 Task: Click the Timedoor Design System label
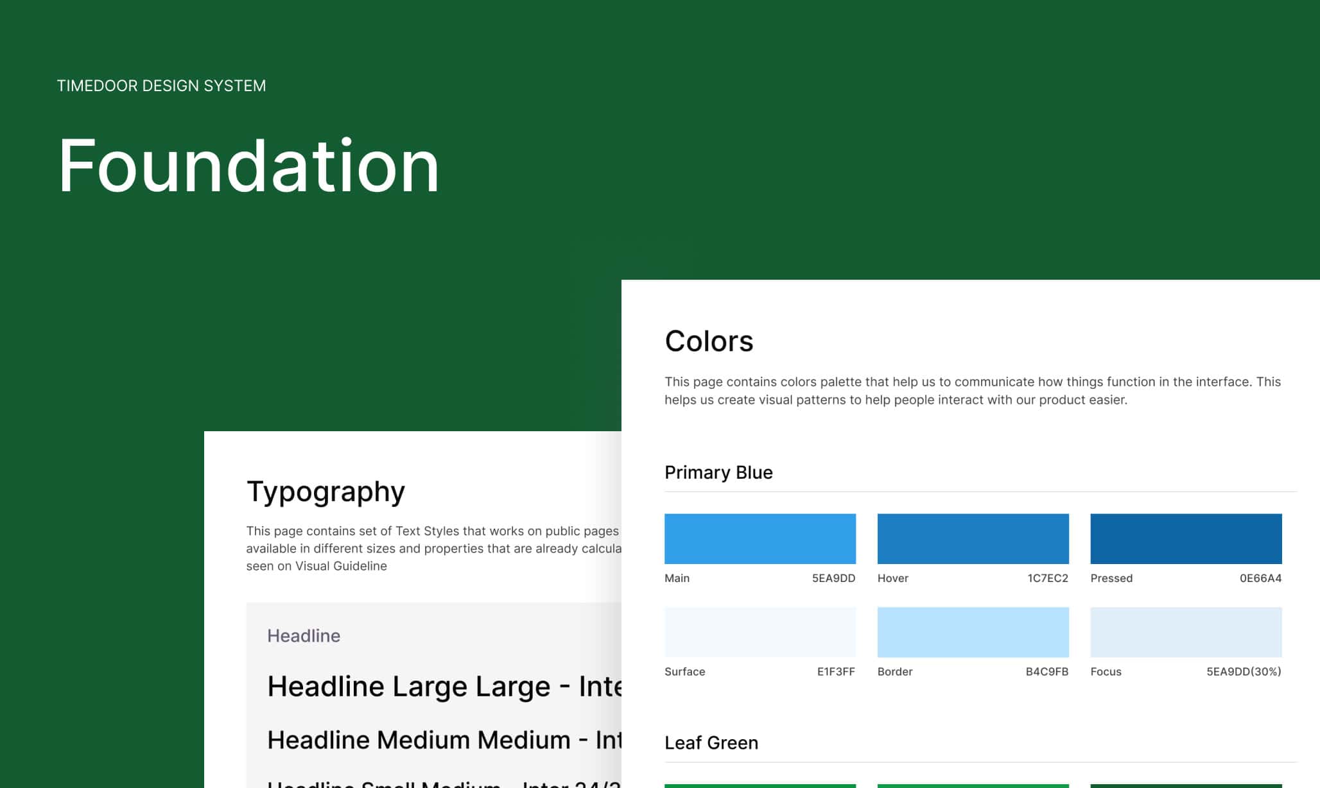point(161,86)
